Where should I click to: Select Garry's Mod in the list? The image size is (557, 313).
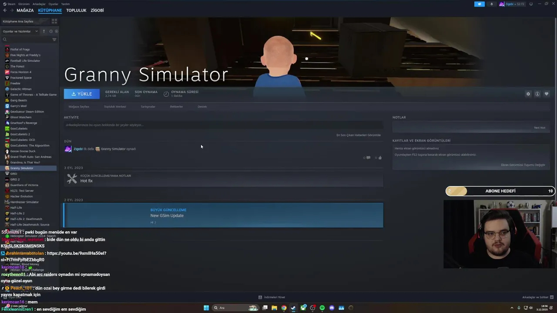18,106
